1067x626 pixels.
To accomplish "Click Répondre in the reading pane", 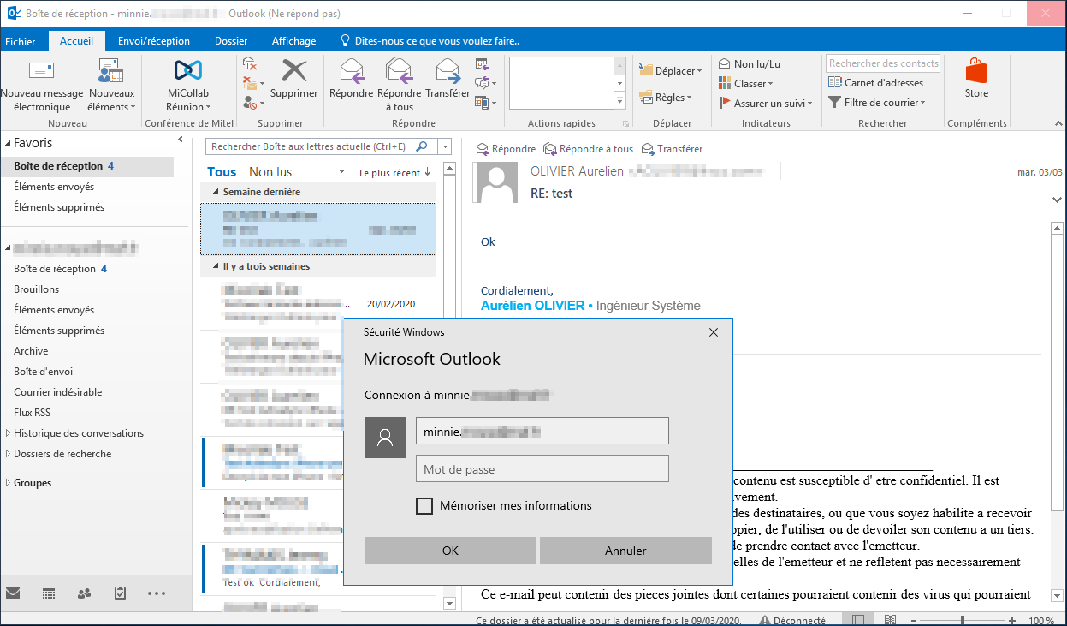I will (506, 149).
